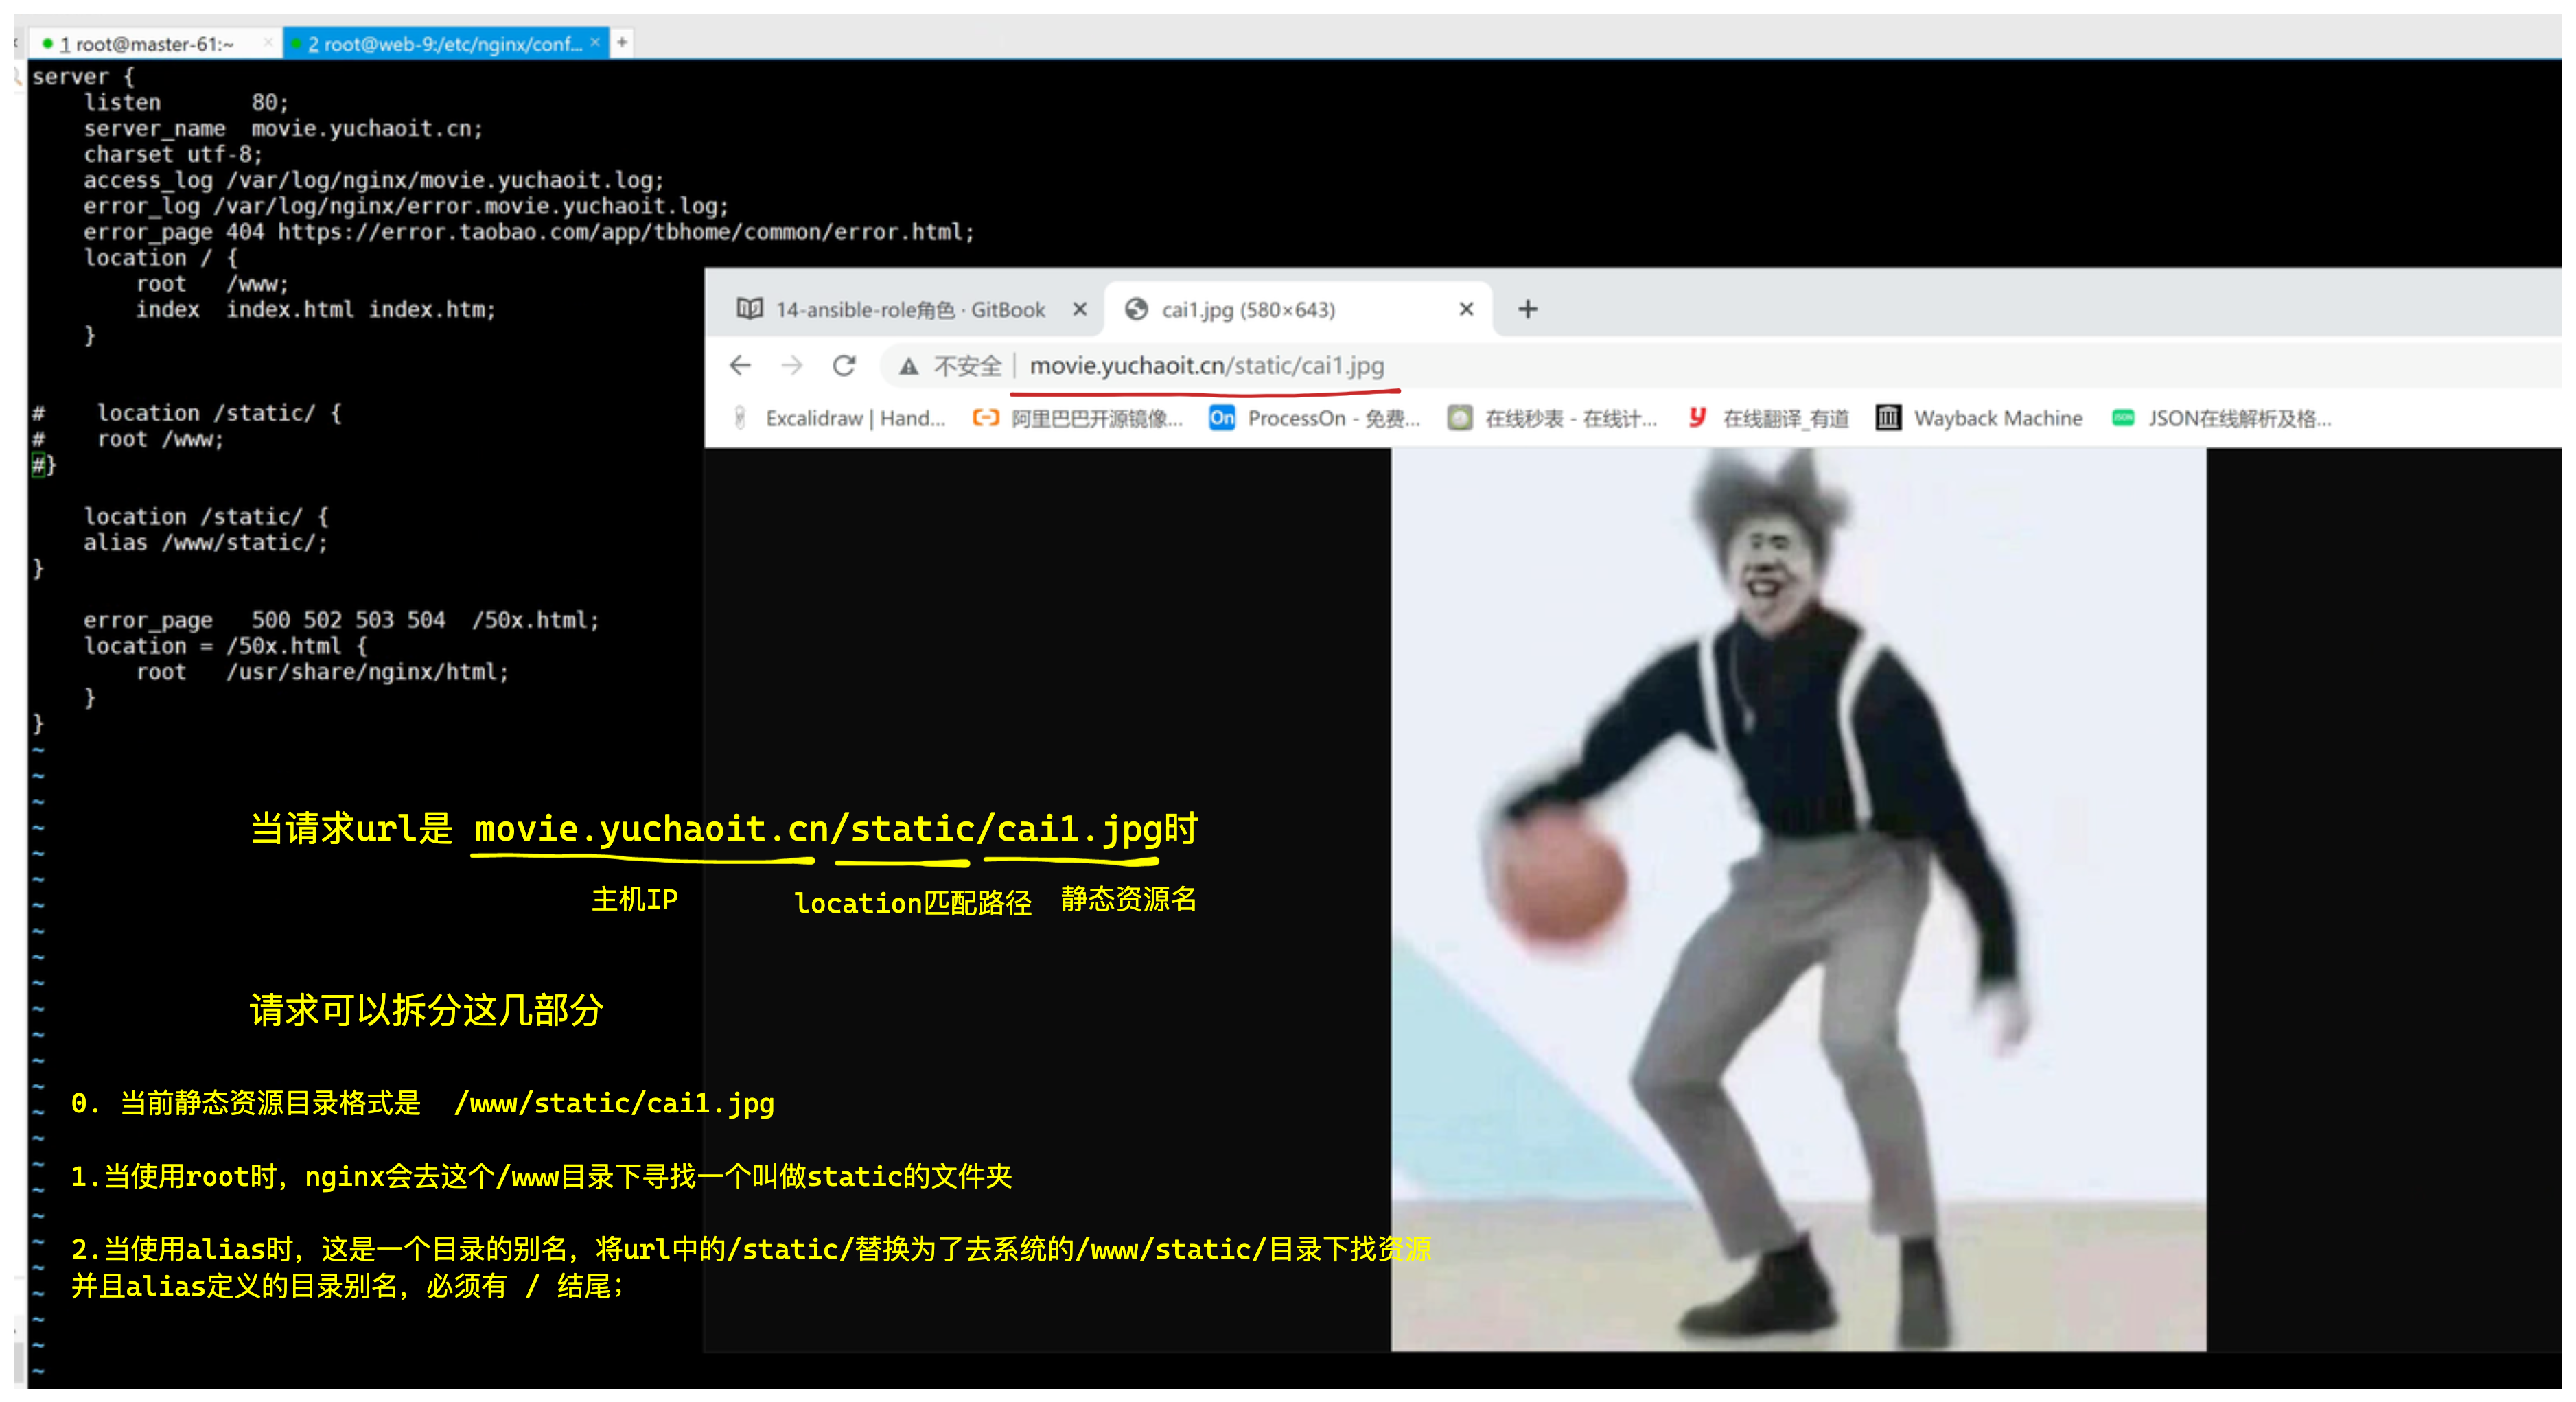2576x1402 pixels.
Task: Open the JSON在线解析 bookmark
Action: coord(2222,418)
